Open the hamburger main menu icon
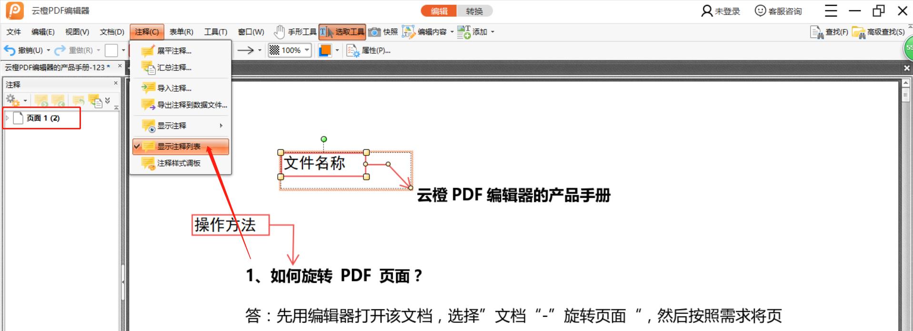 pos(831,10)
